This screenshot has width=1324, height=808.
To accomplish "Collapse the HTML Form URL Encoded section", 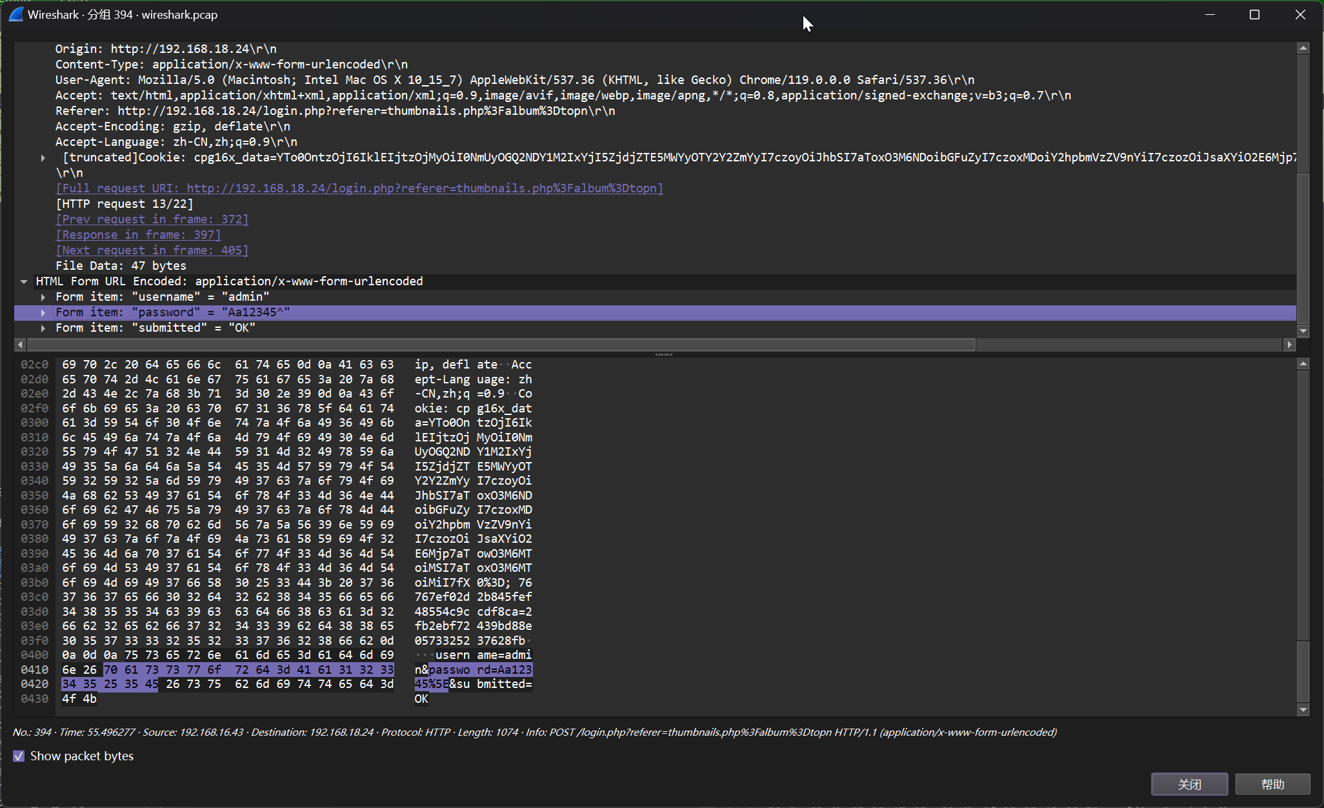I will coord(24,281).
